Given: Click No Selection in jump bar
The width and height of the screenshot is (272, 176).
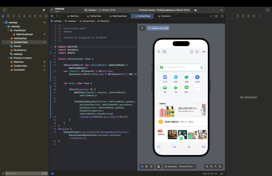Looking at the screenshot, I should (x=103, y=21).
